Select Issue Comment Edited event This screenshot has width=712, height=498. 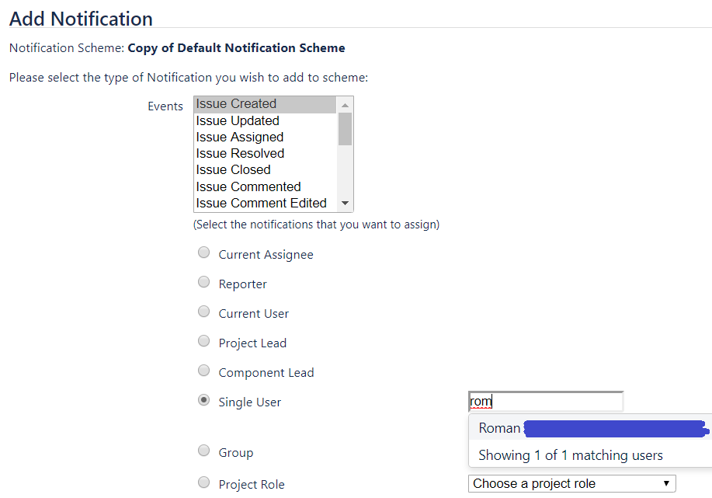pos(266,203)
